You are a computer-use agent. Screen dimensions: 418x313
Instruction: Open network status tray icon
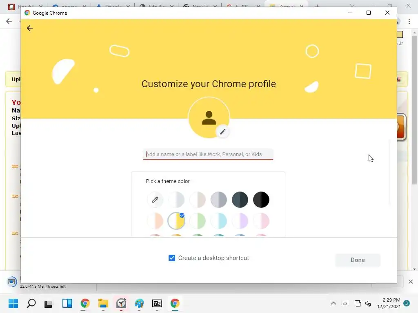click(x=358, y=303)
